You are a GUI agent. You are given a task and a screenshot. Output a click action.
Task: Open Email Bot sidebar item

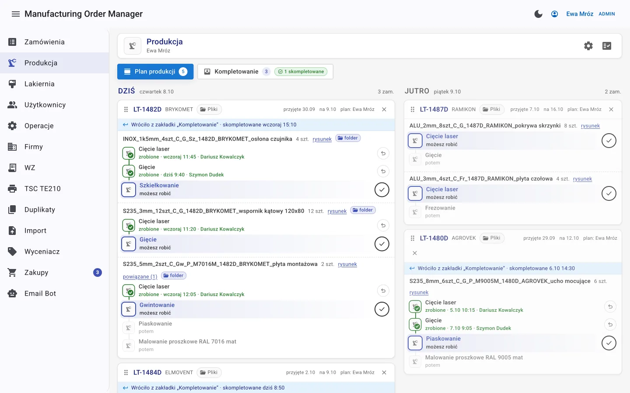[54, 293]
